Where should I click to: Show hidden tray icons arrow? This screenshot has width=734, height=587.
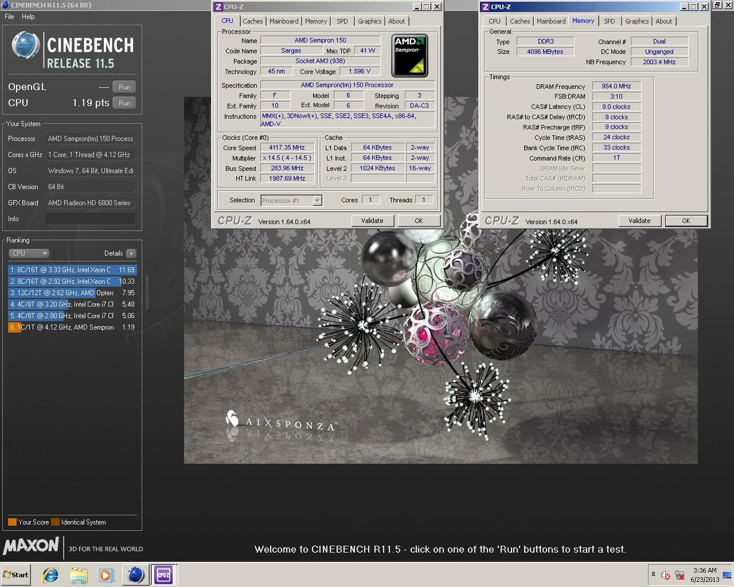coord(653,574)
